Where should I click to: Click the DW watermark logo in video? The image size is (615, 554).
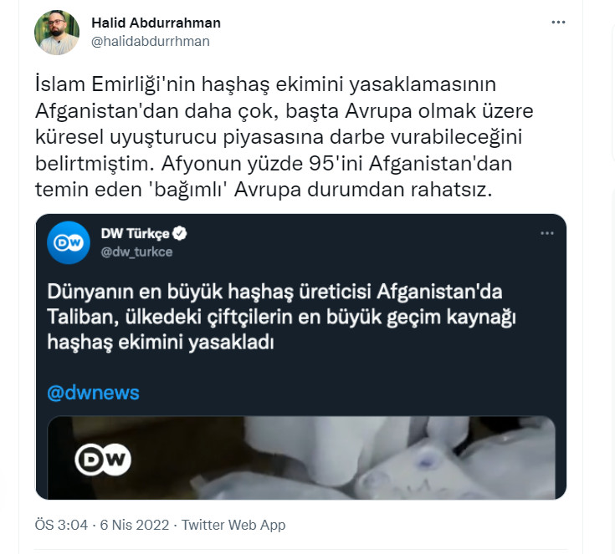coord(103,460)
